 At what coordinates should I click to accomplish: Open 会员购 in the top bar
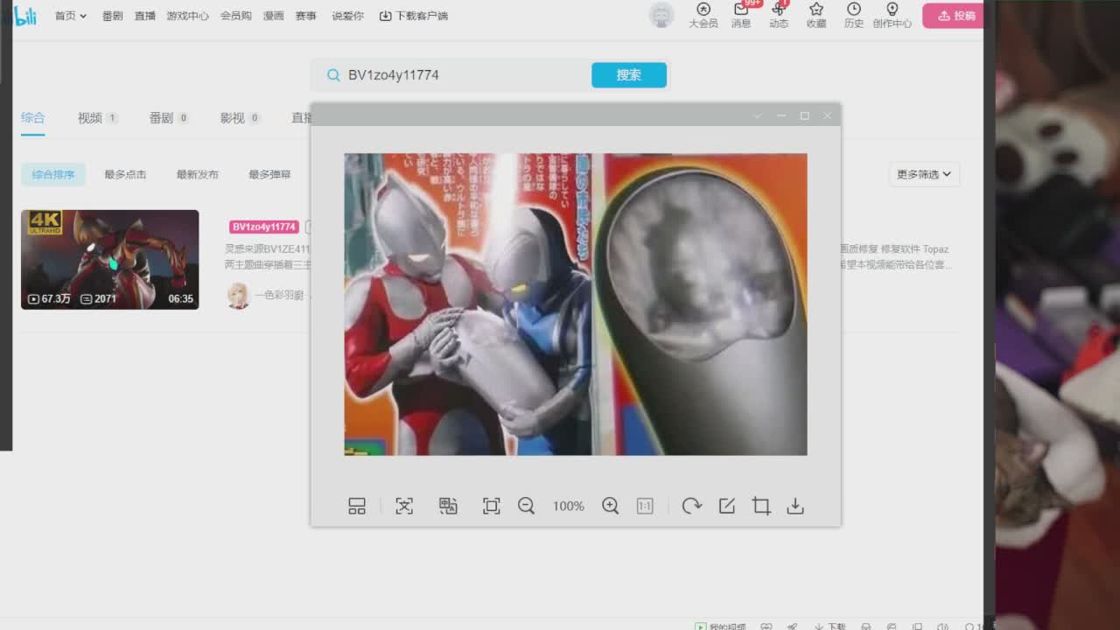236,16
